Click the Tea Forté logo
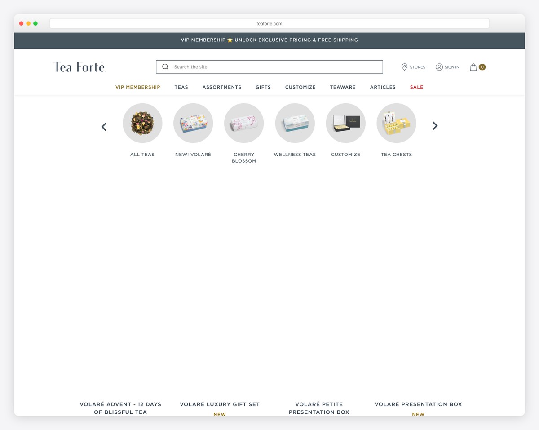Viewport: 539px width, 430px height. point(80,66)
